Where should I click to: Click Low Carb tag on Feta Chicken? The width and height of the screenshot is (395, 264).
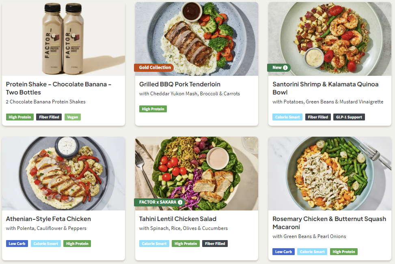[x=17, y=244]
